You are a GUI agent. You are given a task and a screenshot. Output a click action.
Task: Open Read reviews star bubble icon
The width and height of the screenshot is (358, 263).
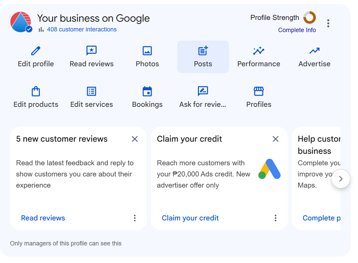[91, 51]
